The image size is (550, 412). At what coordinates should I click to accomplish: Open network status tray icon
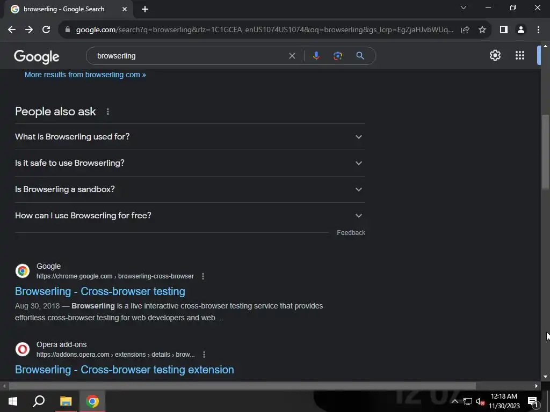[x=468, y=401]
